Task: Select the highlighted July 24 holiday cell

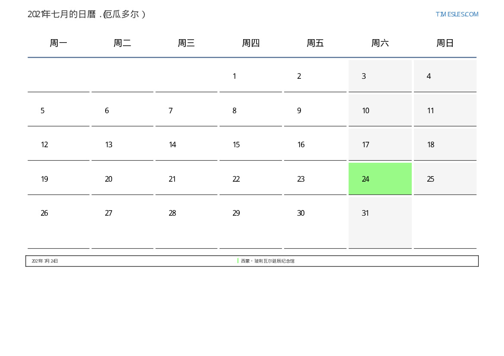Action: 380,179
